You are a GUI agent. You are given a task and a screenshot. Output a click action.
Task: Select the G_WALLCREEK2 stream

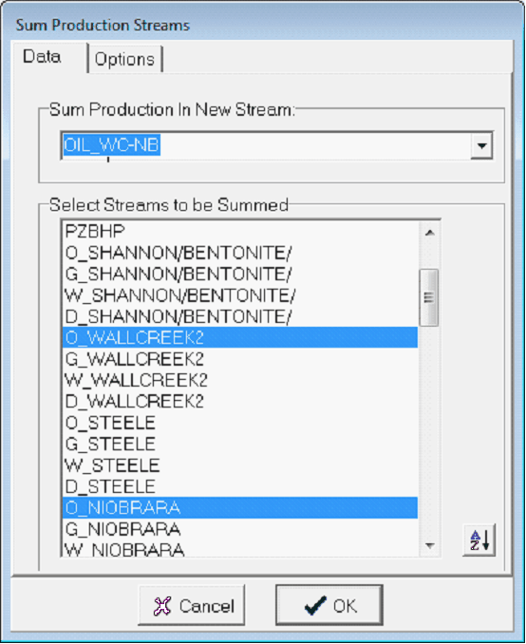[x=240, y=359]
